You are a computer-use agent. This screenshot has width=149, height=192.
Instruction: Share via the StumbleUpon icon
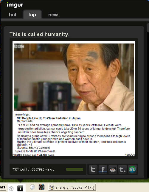132,169
